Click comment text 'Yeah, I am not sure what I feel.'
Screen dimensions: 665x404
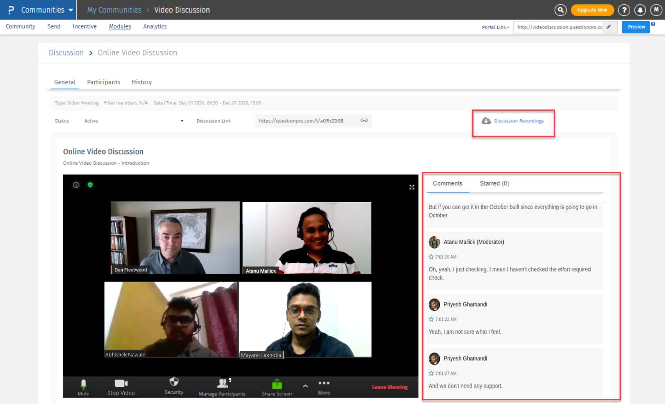[x=465, y=332]
